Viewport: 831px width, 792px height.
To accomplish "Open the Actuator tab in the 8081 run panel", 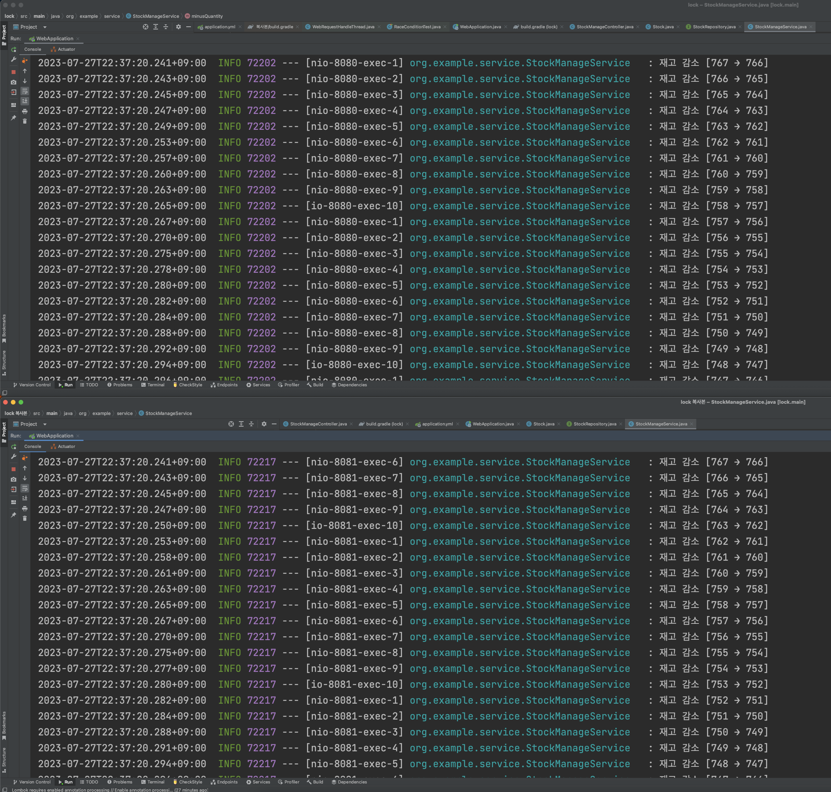I will (x=66, y=446).
